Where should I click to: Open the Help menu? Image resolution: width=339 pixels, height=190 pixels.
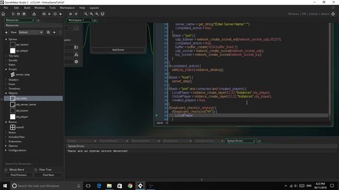coord(82,8)
